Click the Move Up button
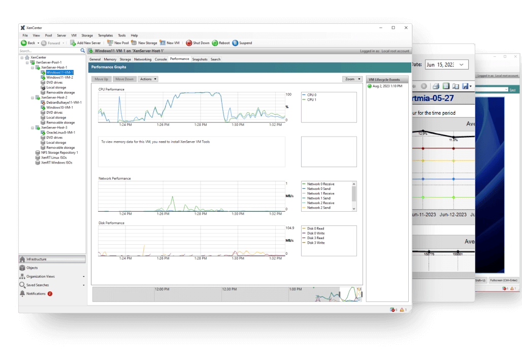522x360 pixels. point(101,79)
